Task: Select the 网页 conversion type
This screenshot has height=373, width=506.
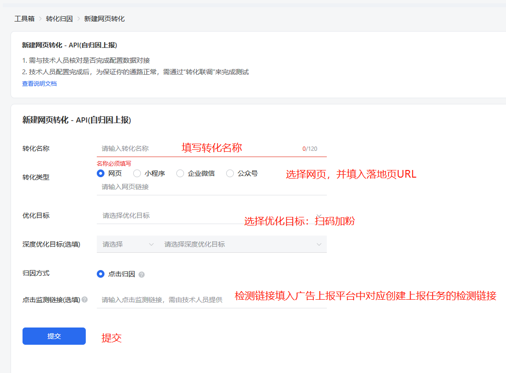Action: tap(101, 173)
